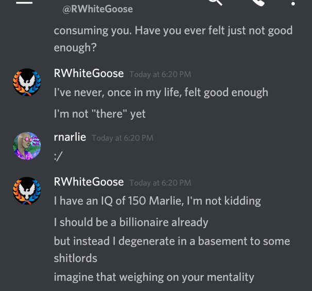Image resolution: width=312 pixels, height=291 pixels.
Task: View the rnarlie profile avatar
Action: point(27,146)
